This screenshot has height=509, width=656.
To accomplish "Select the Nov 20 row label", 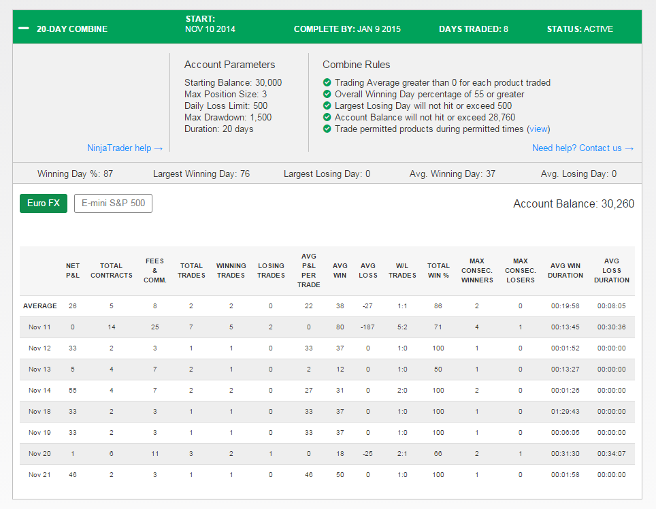I will click(x=39, y=453).
